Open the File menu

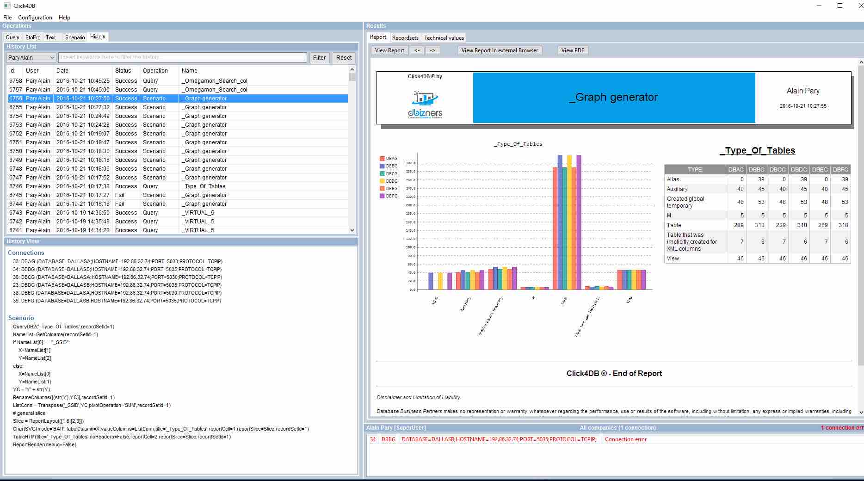point(7,18)
